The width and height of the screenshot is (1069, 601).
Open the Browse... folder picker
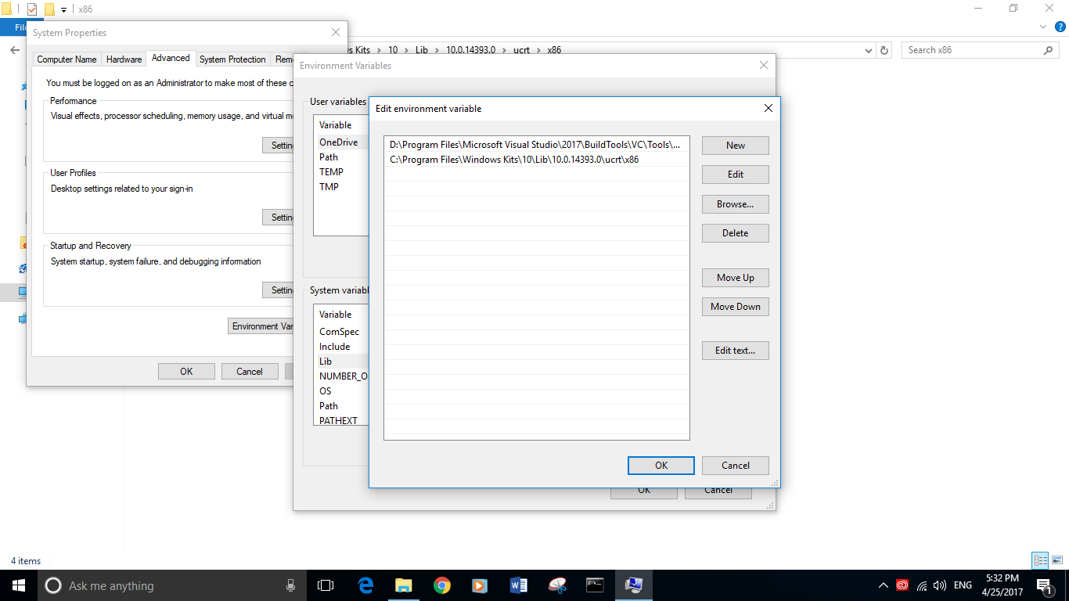(x=736, y=204)
